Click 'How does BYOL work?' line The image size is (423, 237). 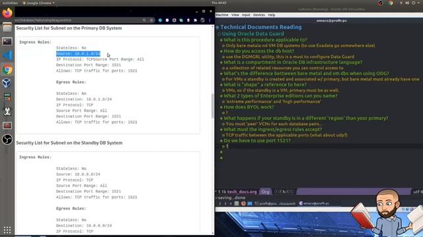tap(249, 107)
